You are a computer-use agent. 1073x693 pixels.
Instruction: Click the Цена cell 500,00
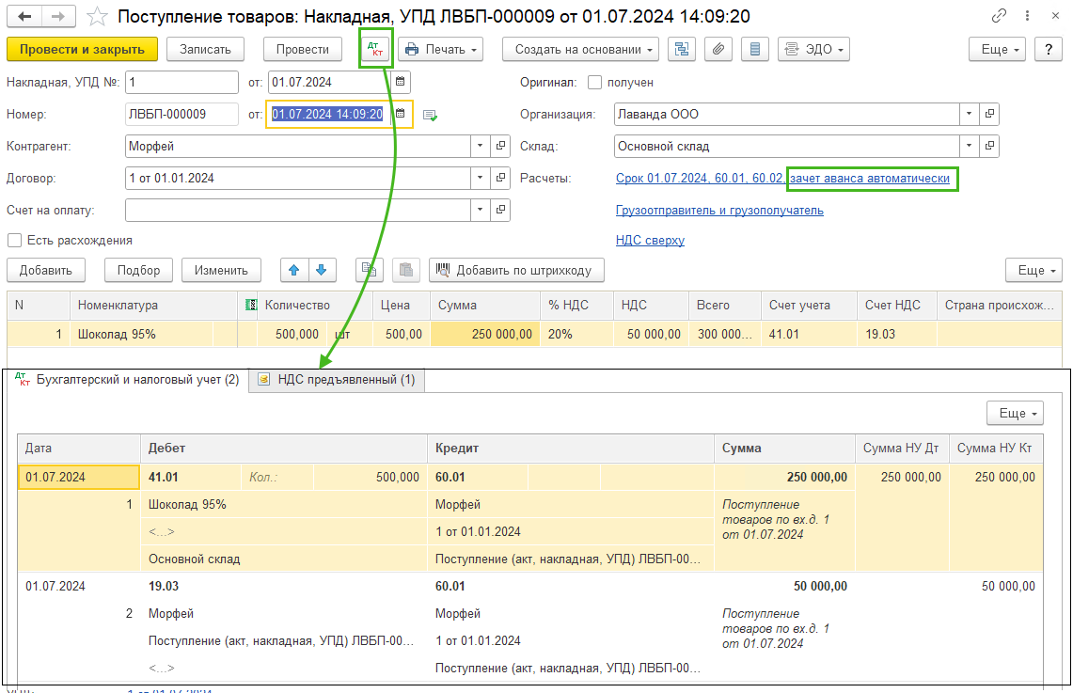coord(402,334)
